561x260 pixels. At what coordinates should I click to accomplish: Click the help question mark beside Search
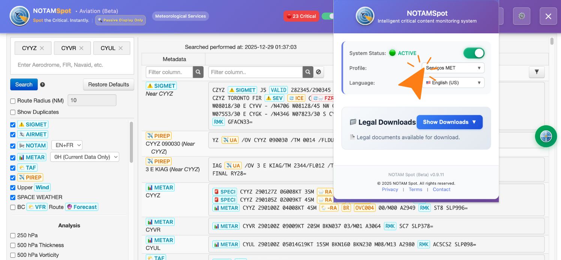pos(42,85)
